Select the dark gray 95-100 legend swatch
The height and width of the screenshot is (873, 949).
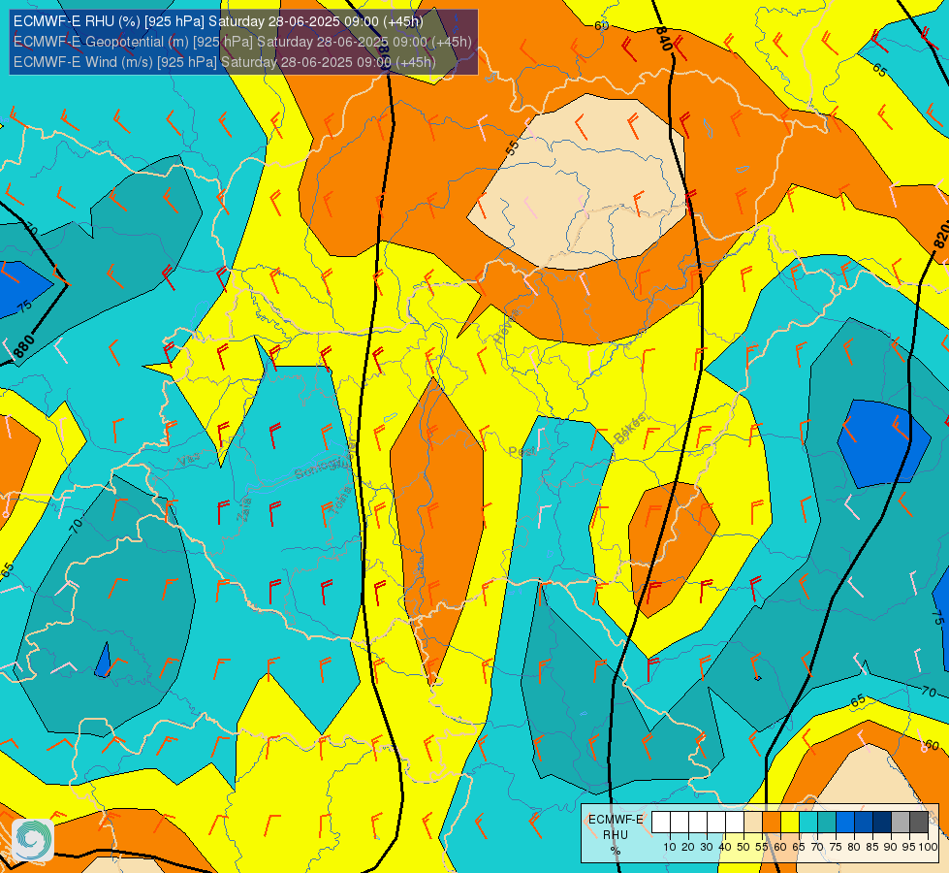coord(919,822)
